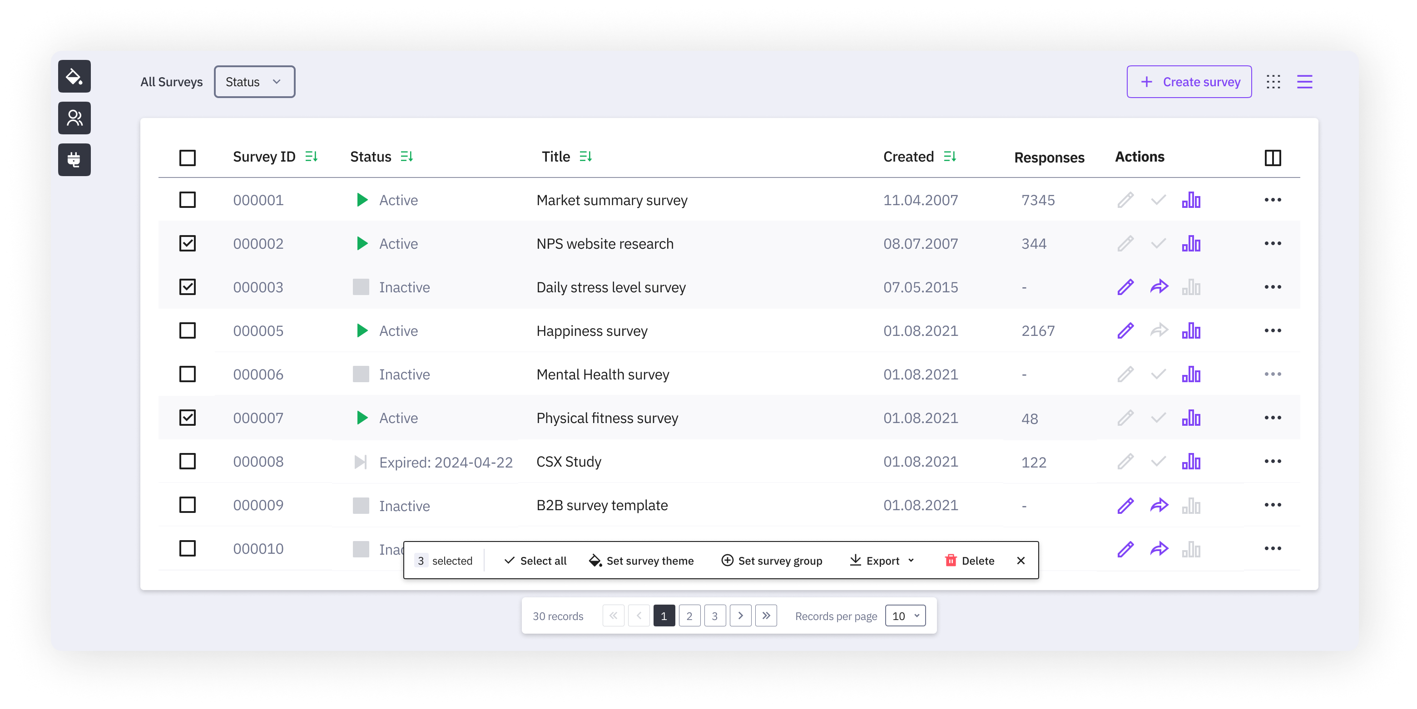Choose Set survey theme
The image size is (1417, 709).
pyautogui.click(x=641, y=561)
